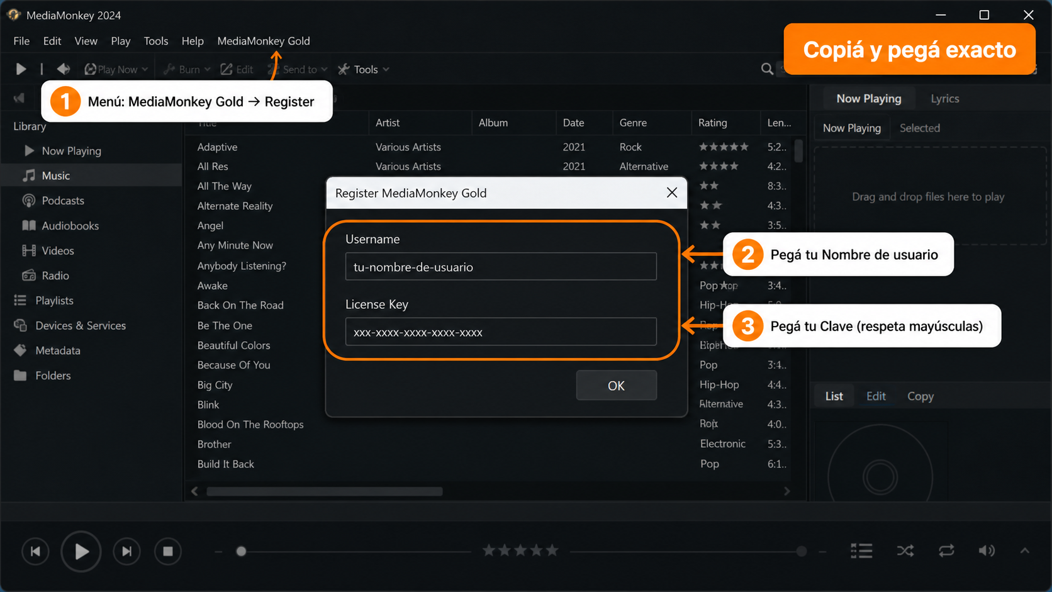Image resolution: width=1052 pixels, height=592 pixels.
Task: Skip to next track
Action: pyautogui.click(x=126, y=552)
